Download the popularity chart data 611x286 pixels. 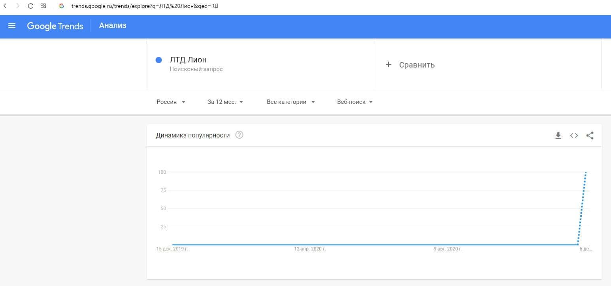(558, 135)
